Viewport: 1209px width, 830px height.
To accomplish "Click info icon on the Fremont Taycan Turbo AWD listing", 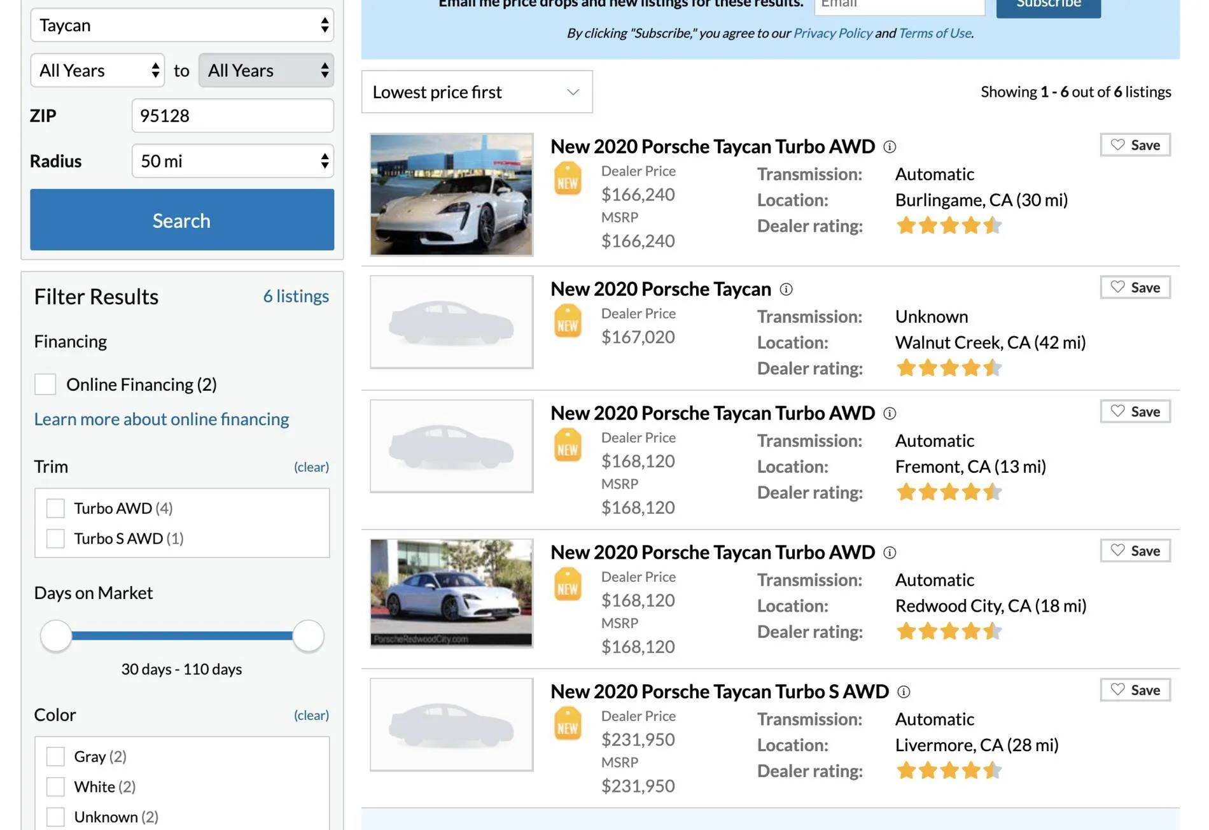I will pyautogui.click(x=890, y=414).
